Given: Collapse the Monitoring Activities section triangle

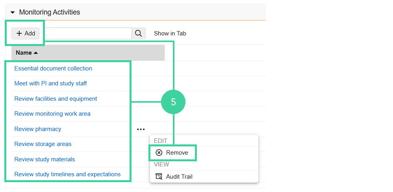Looking at the screenshot, I should (x=13, y=12).
